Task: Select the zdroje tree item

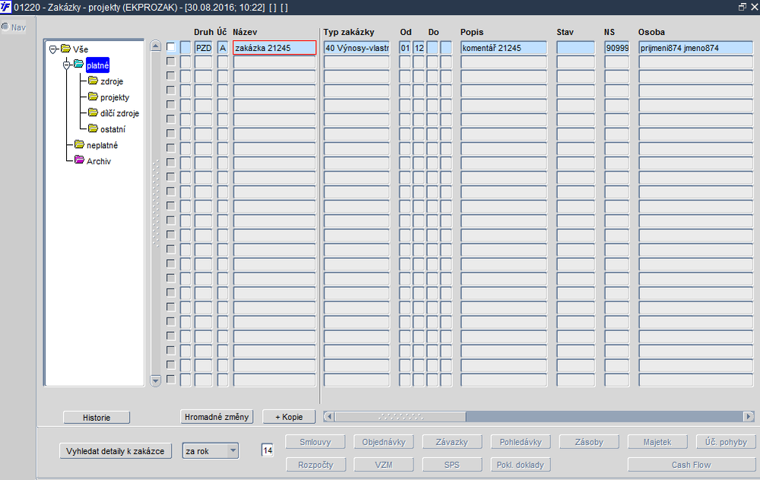Action: coord(112,81)
